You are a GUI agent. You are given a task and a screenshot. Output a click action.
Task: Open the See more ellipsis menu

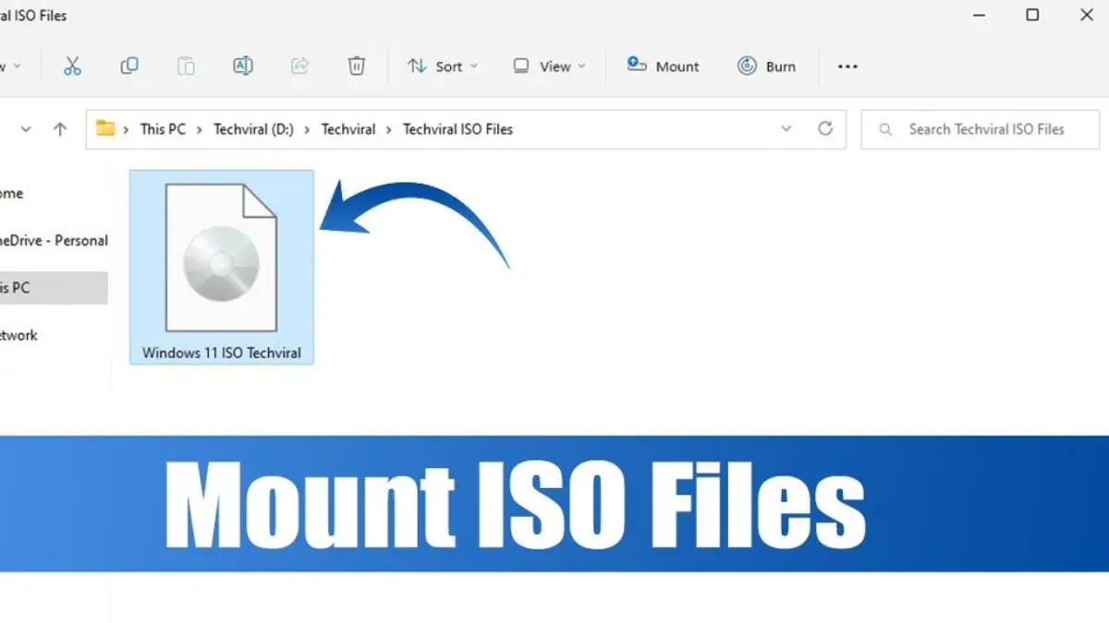(847, 66)
